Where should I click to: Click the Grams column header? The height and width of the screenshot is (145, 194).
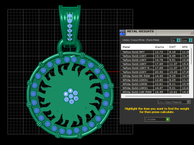click(x=160, y=47)
